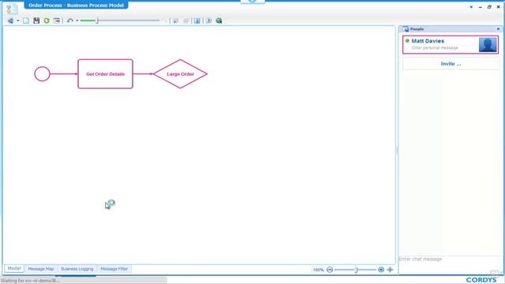Image resolution: width=505 pixels, height=284 pixels.
Task: Zoom in with the circled plus button
Action: [381, 270]
